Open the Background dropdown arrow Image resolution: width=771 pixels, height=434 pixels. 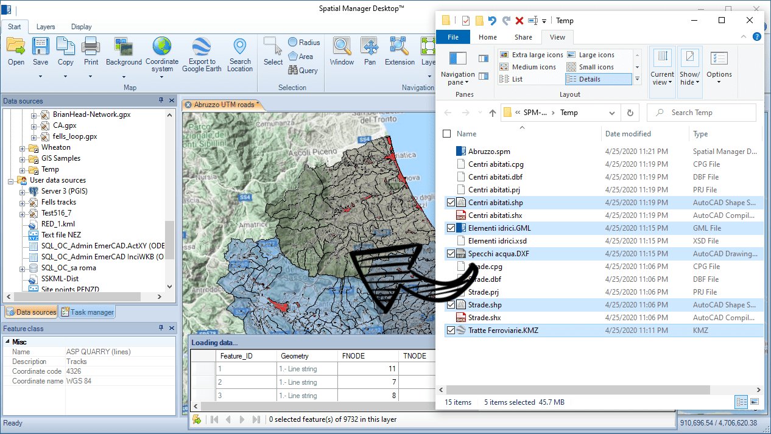124,77
